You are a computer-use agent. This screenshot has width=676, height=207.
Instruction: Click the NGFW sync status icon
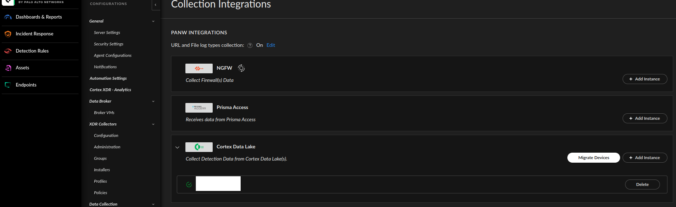[241, 68]
